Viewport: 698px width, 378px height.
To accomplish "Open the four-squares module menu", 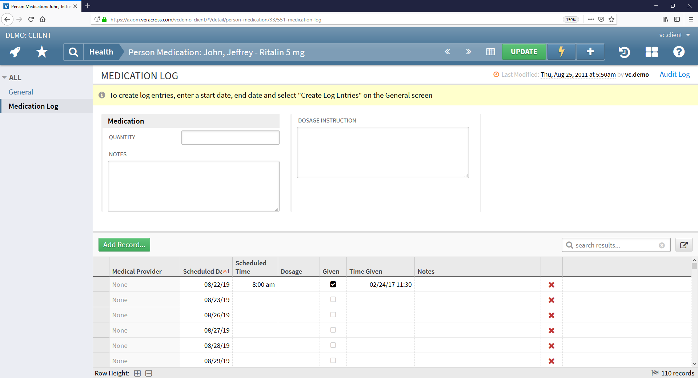I will point(651,52).
